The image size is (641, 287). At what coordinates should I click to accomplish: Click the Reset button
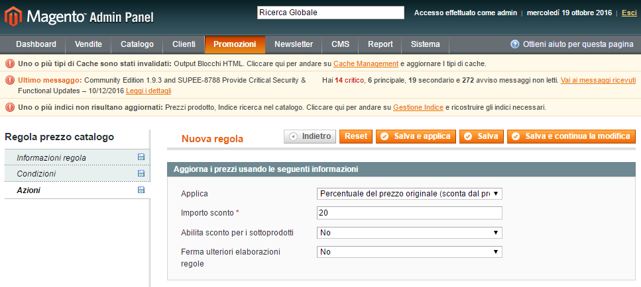coord(356,137)
